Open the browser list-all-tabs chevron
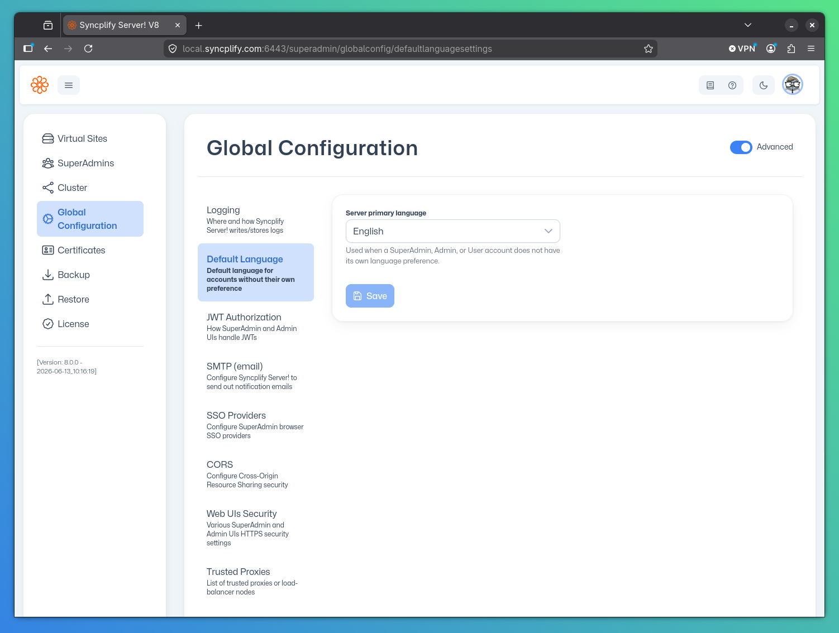 (748, 25)
